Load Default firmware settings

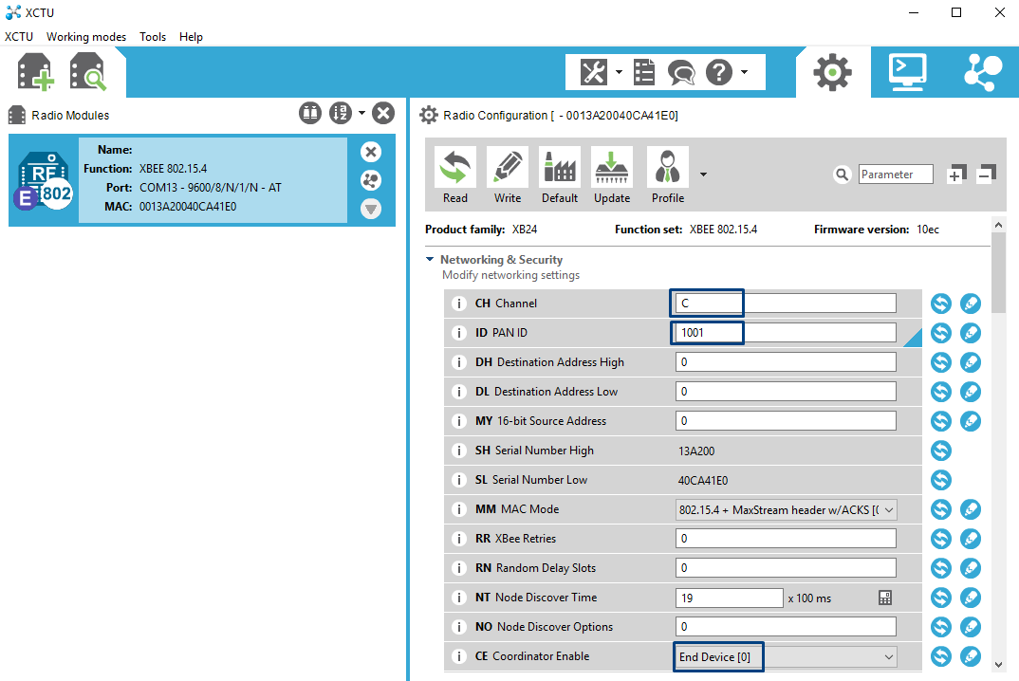pyautogui.click(x=560, y=168)
